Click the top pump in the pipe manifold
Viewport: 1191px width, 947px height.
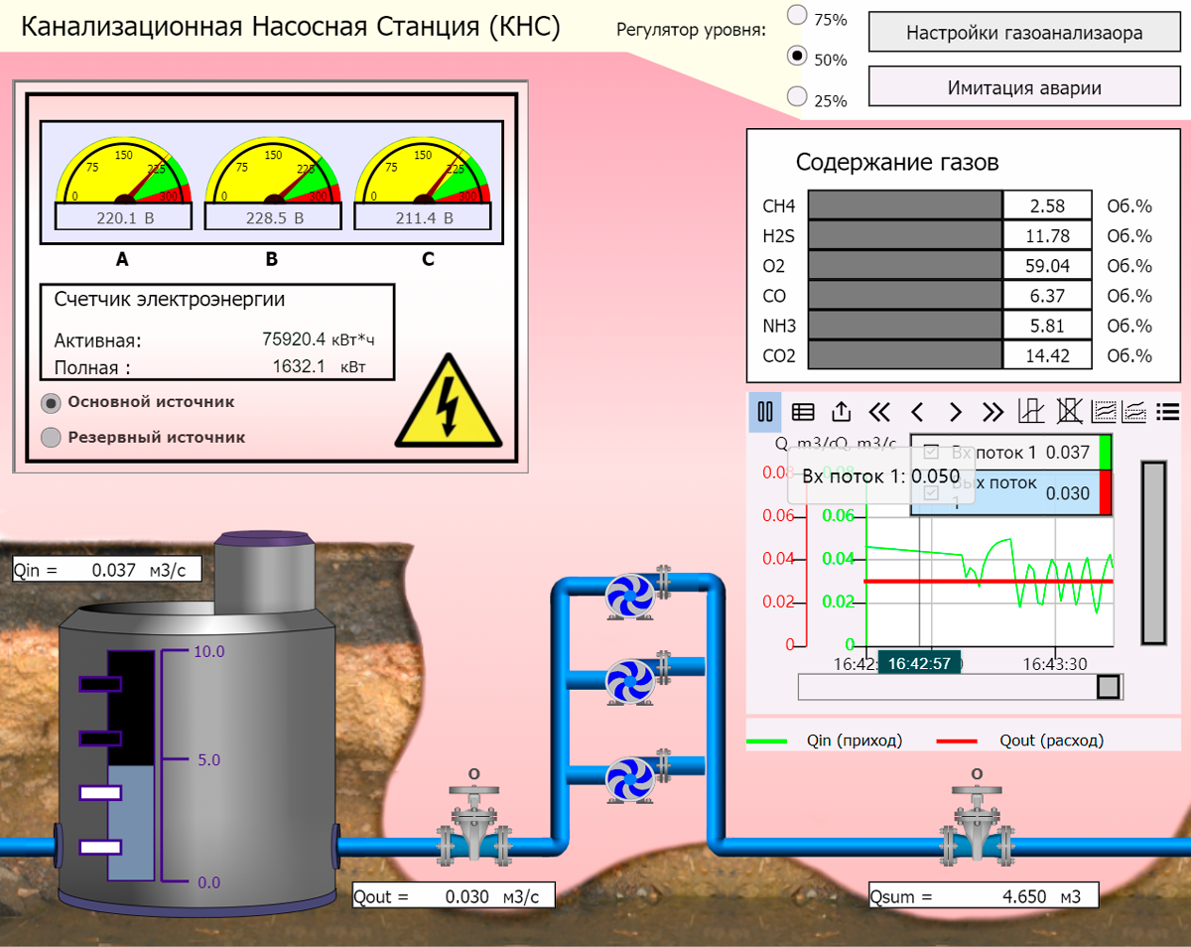pyautogui.click(x=630, y=596)
